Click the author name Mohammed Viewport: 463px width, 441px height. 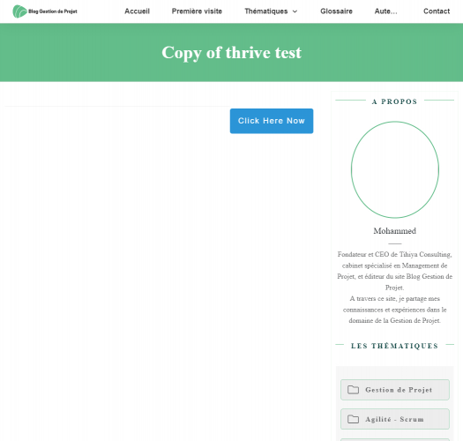[x=395, y=231]
